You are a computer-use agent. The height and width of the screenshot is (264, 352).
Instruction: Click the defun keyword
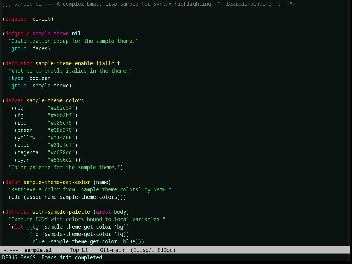tap(13, 182)
